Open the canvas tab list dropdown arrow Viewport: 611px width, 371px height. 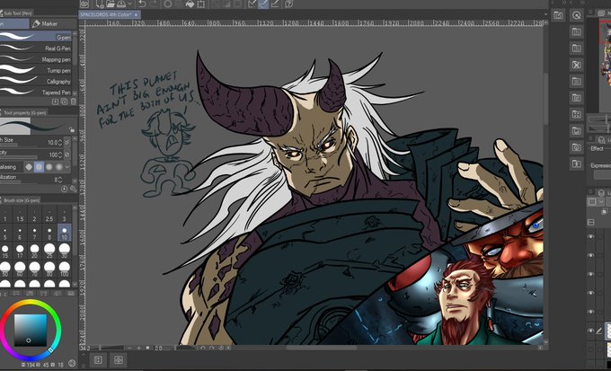click(x=545, y=14)
